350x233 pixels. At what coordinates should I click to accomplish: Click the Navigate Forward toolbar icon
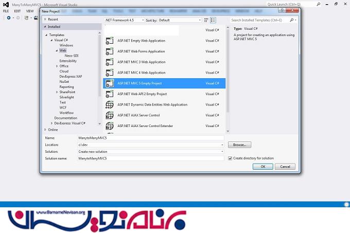pyautogui.click(x=18, y=18)
